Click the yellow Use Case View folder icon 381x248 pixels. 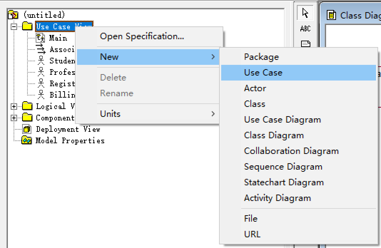[27, 26]
